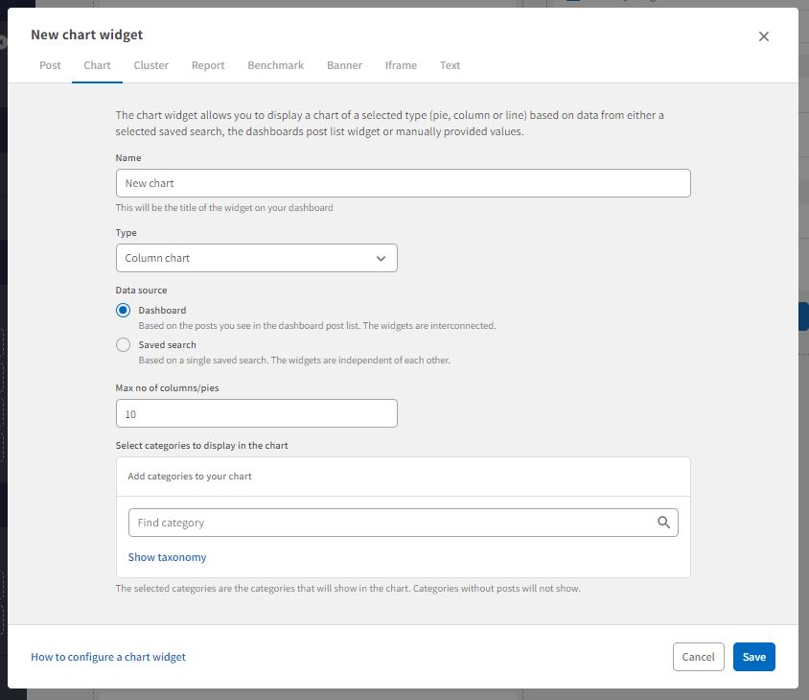
Task: Select the Dashboard data source radio button
Action: click(x=123, y=311)
